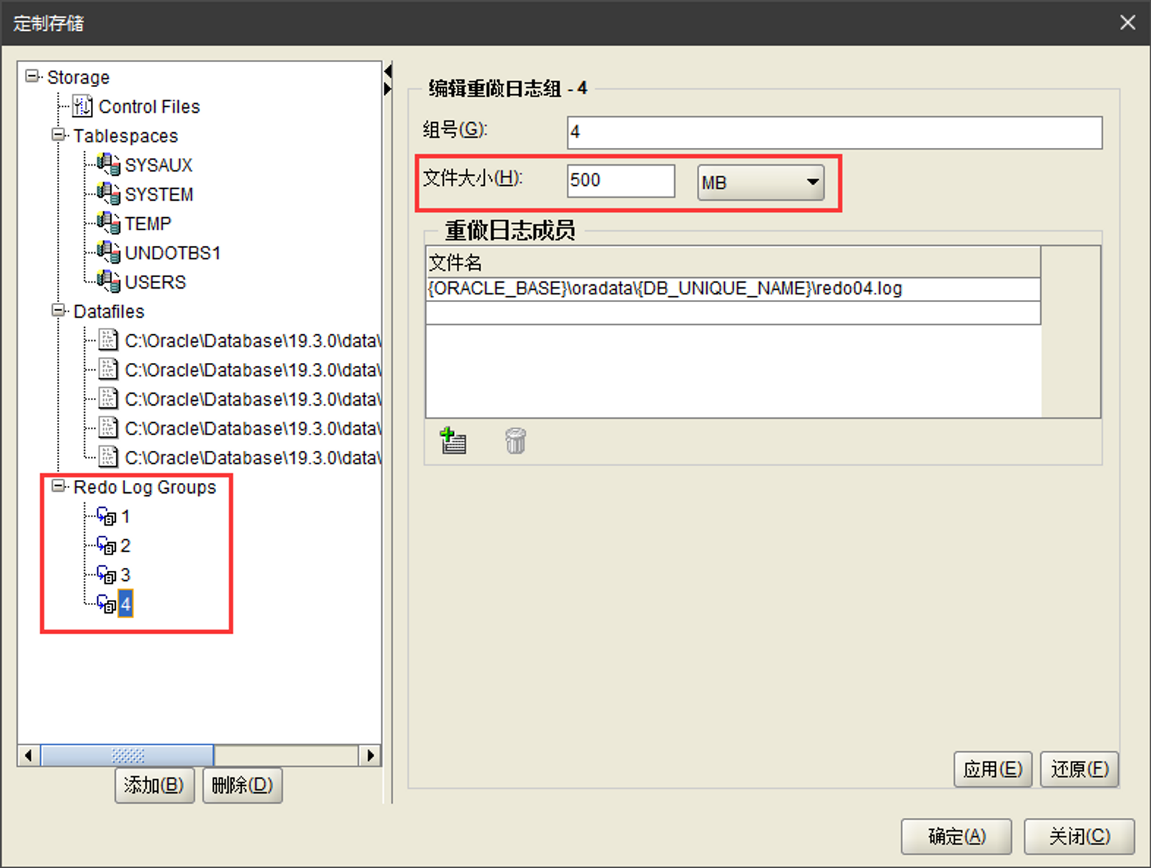Open the MB file size unit dropdown

point(760,182)
